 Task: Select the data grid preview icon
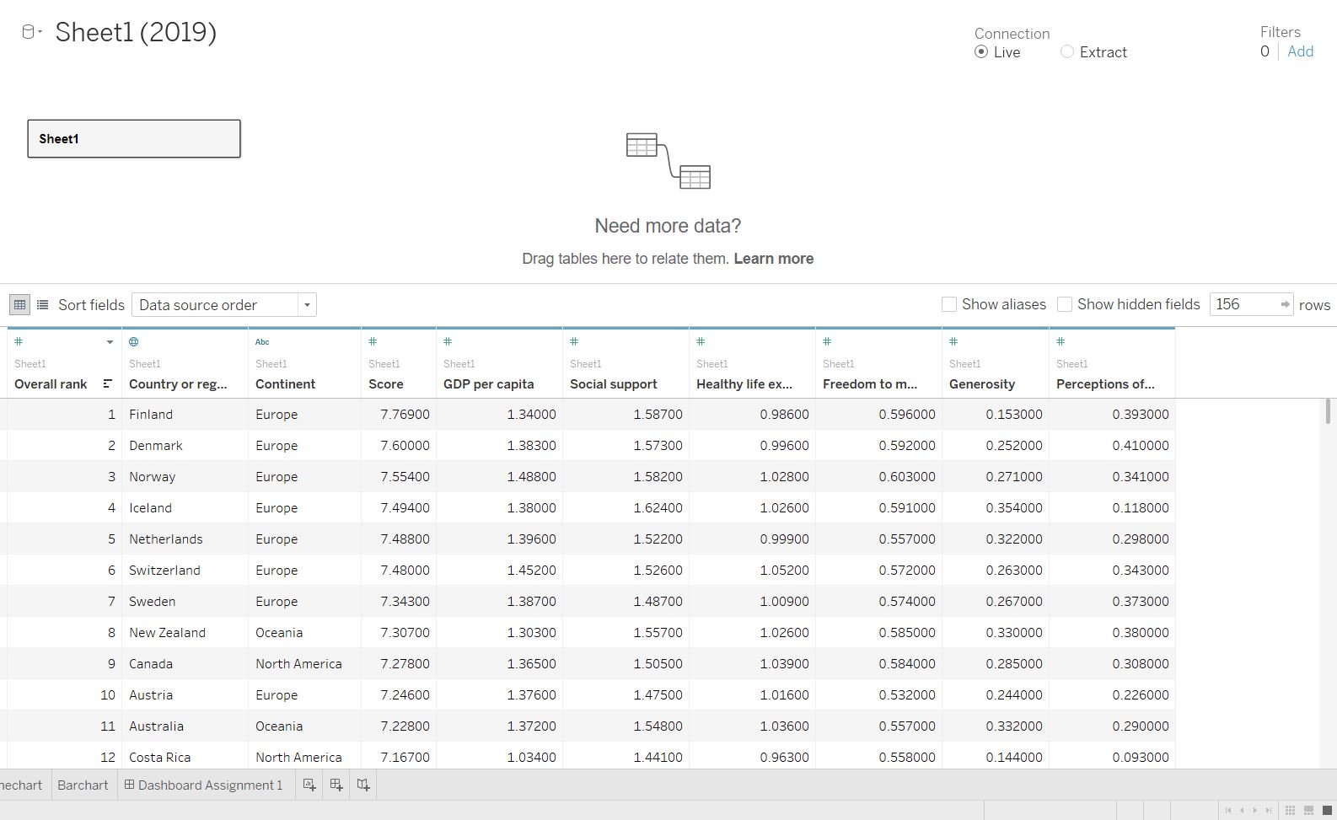tap(19, 304)
